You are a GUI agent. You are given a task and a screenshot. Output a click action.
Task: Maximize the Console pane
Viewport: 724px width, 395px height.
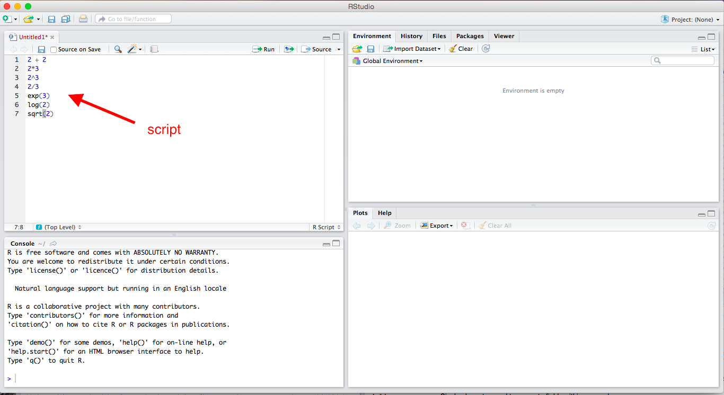(336, 244)
